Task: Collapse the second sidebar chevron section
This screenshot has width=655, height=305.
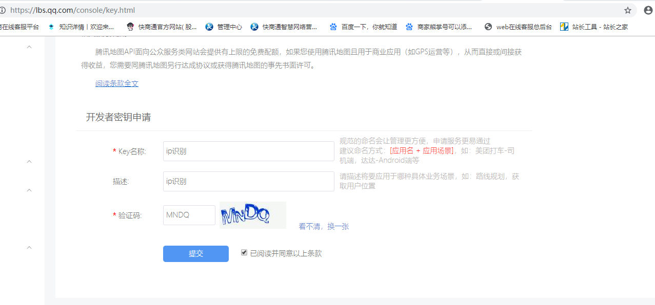Action: [x=29, y=162]
